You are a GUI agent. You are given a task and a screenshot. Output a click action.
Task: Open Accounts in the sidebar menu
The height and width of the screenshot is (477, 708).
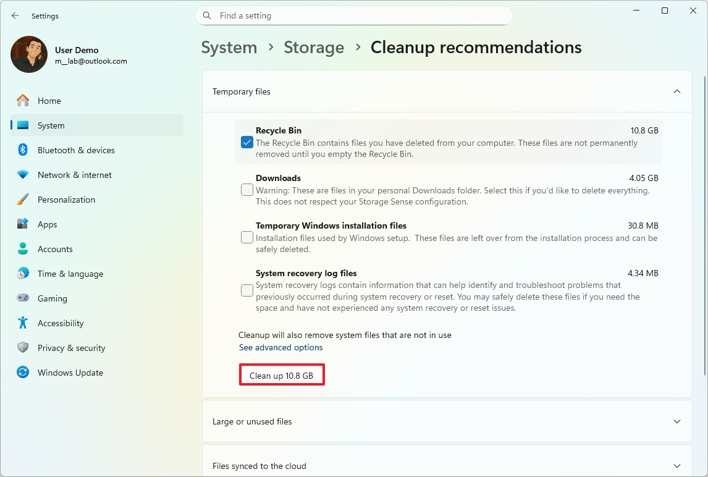click(55, 249)
